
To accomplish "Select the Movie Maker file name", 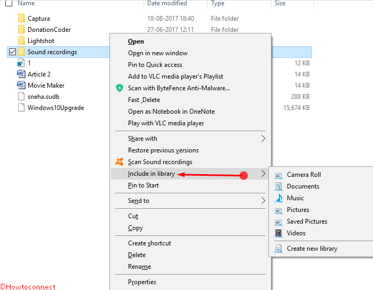I will point(46,86).
